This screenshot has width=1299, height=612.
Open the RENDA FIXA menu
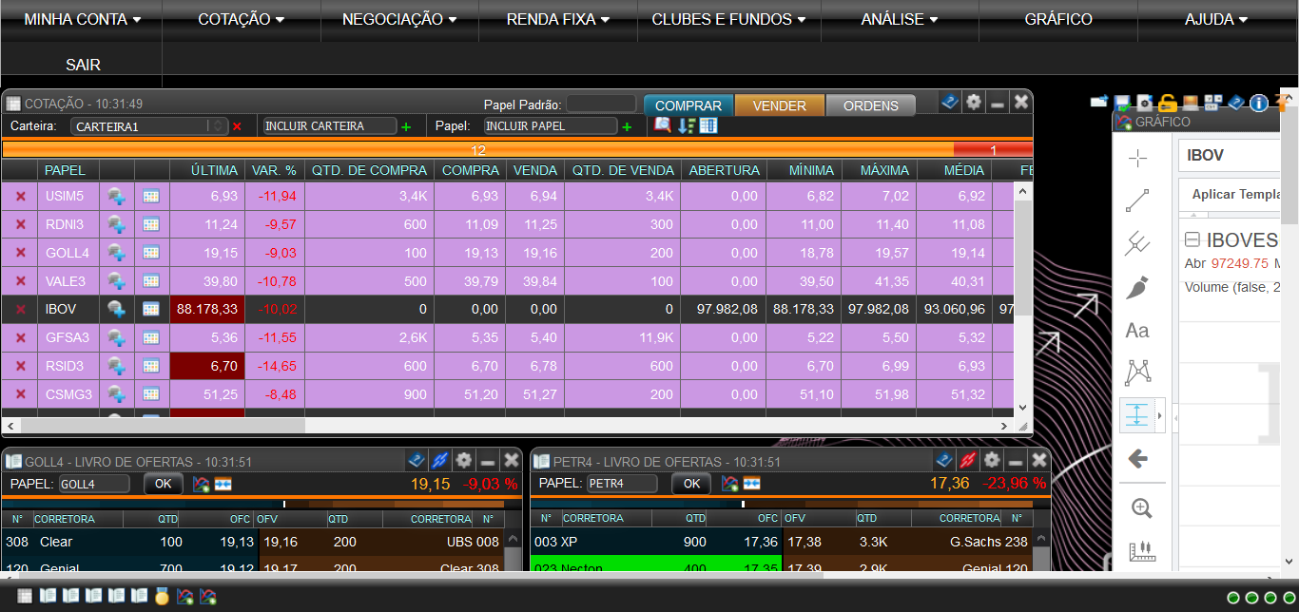[x=558, y=19]
